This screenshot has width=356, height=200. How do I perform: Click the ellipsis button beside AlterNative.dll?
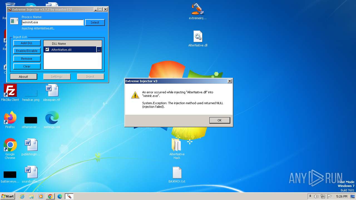point(99,50)
